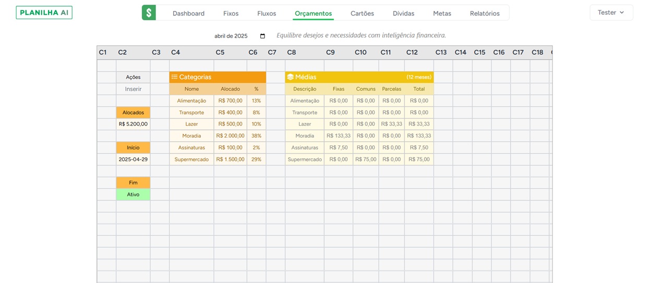Click the C12 column header
The width and height of the screenshot is (650, 283).
[419, 52]
